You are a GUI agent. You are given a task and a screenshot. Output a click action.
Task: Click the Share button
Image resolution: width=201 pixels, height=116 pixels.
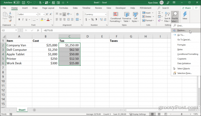(187, 8)
